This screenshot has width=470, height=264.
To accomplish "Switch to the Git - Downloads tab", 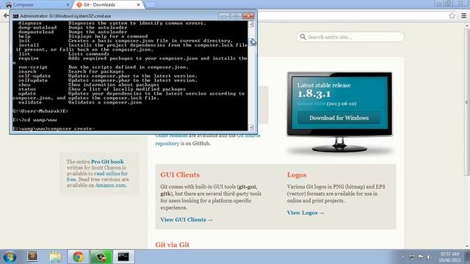I will pos(108,5).
